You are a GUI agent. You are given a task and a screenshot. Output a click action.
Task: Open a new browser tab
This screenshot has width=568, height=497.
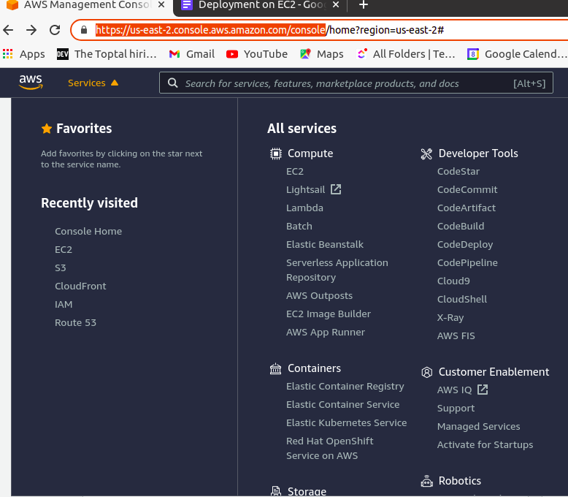click(x=364, y=5)
